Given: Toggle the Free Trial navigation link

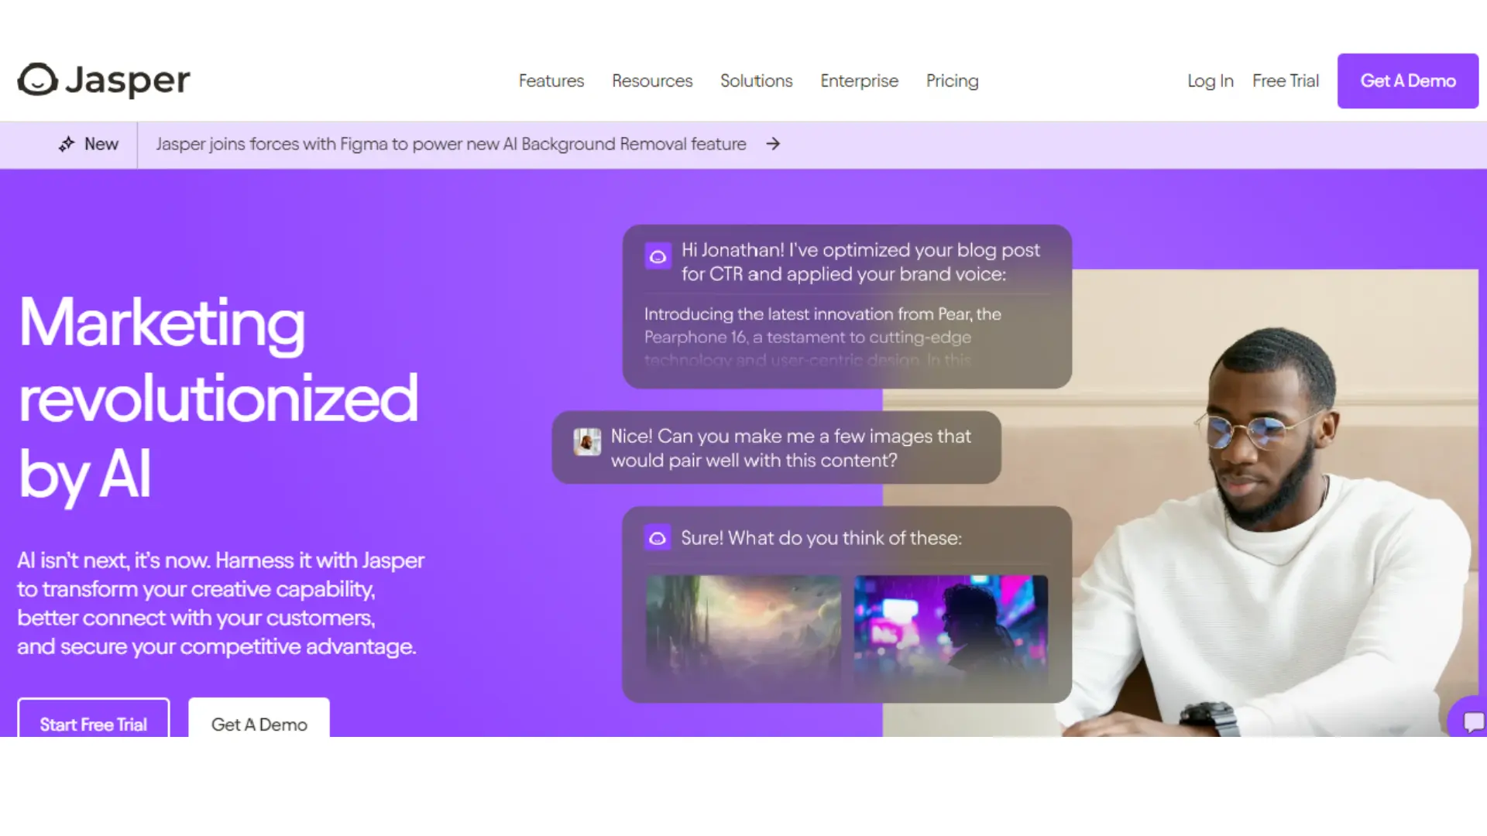Looking at the screenshot, I should 1285,81.
